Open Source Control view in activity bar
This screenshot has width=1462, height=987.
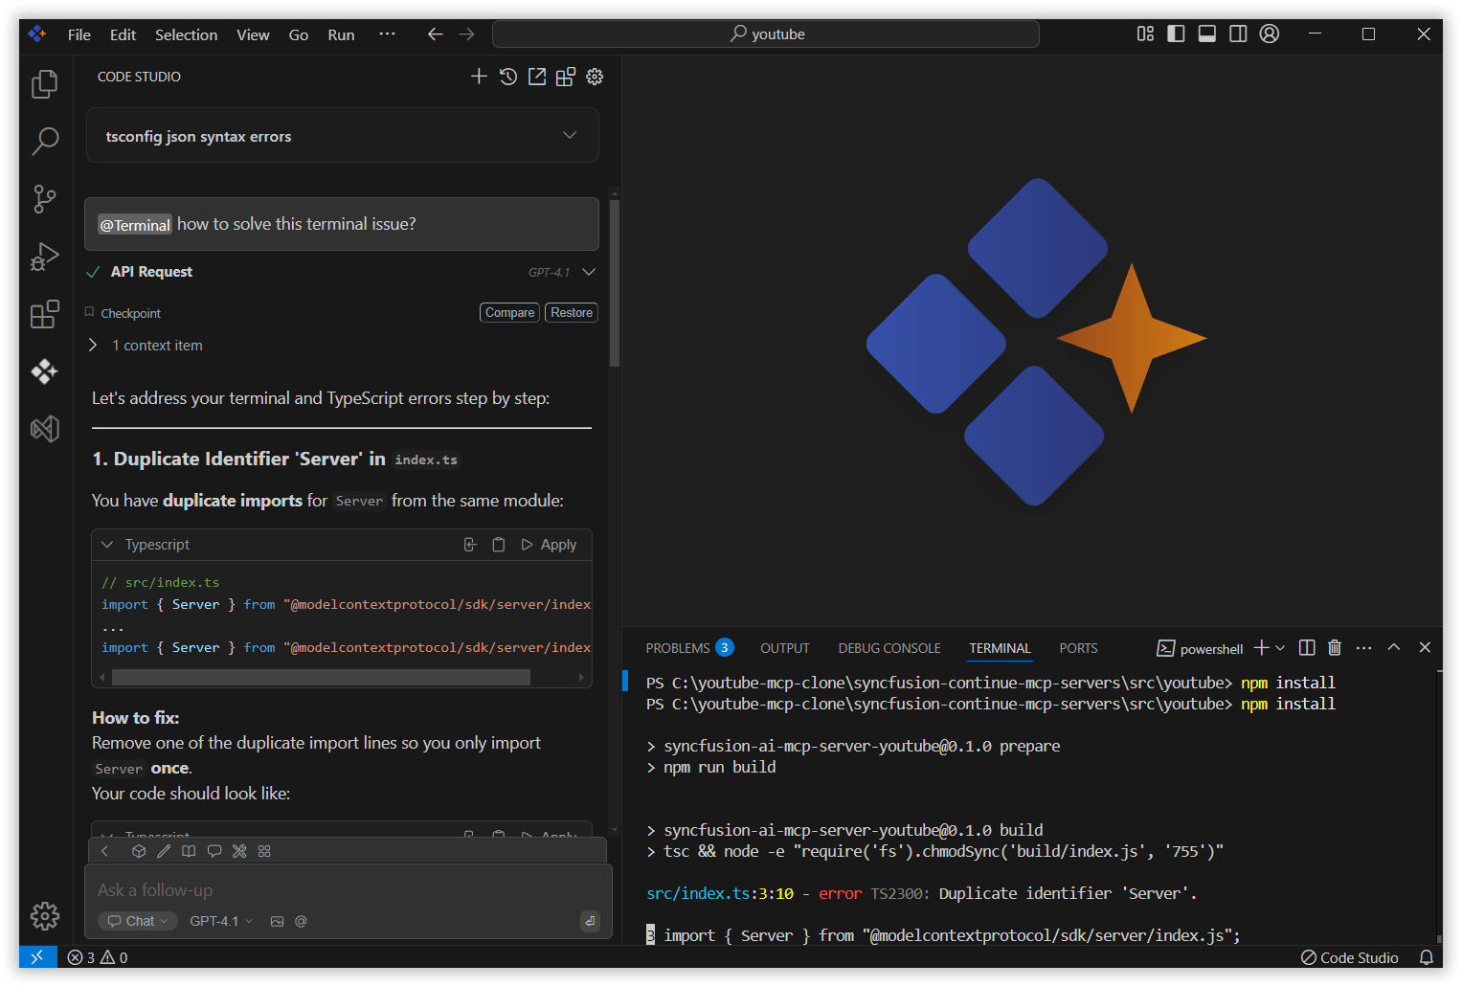[x=45, y=199]
